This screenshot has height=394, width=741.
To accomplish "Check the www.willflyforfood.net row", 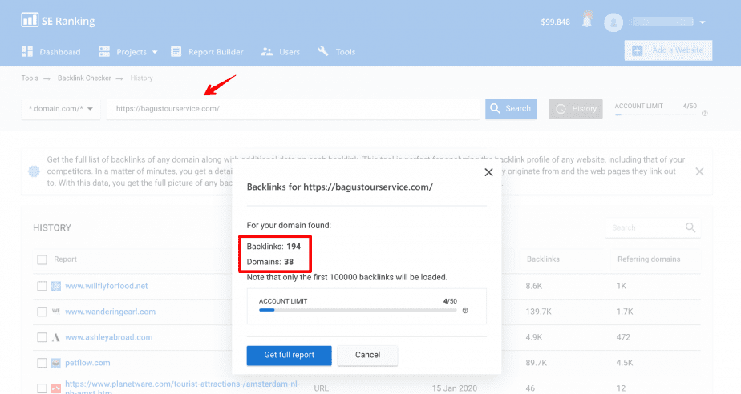I will [x=42, y=286].
